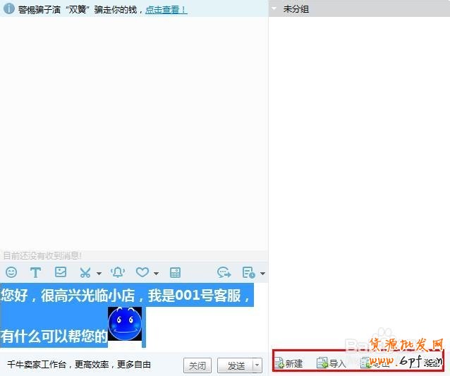
Task: Click the blue smiley image in message box
Action: tap(125, 325)
